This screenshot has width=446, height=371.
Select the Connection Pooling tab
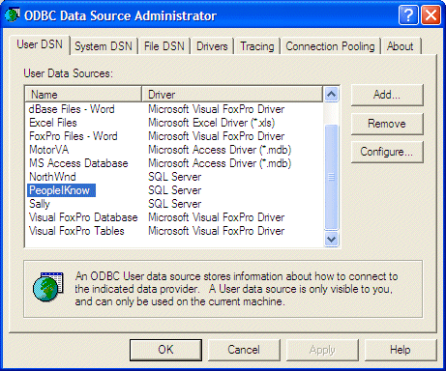click(330, 46)
